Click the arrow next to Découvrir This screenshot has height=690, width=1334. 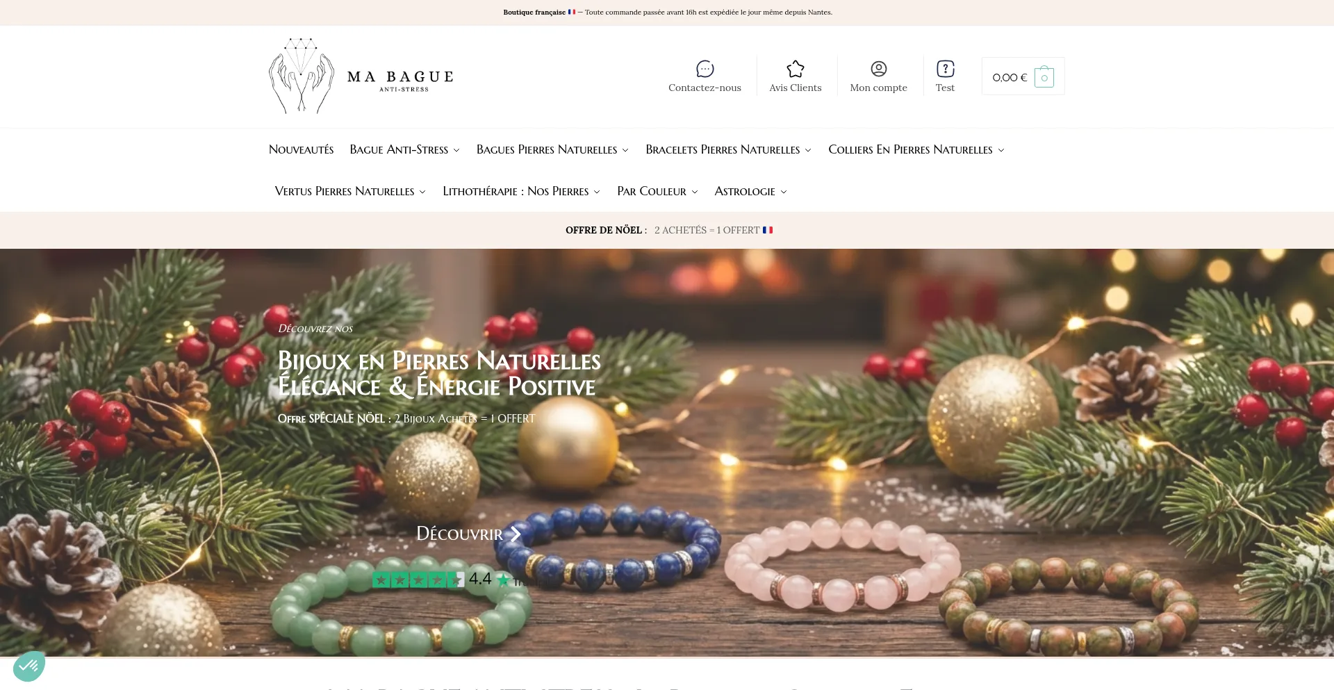pyautogui.click(x=516, y=534)
